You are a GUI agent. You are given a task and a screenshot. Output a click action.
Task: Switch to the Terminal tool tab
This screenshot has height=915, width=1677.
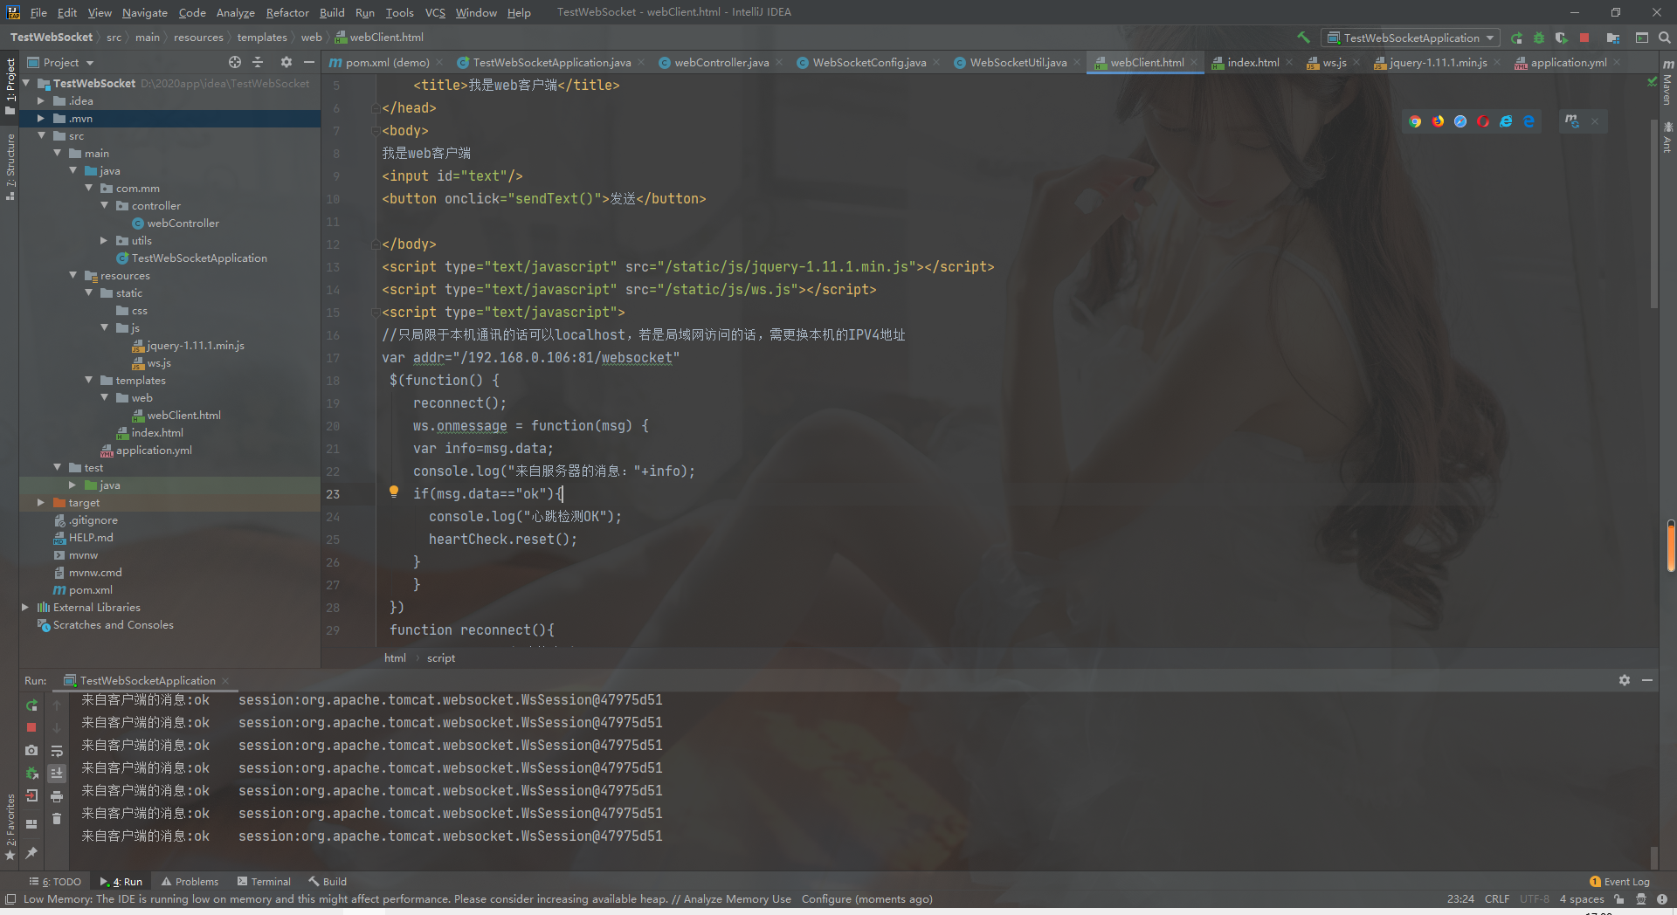265,882
